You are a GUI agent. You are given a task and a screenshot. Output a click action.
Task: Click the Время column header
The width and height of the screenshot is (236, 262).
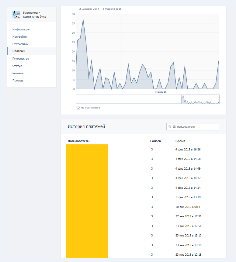click(x=180, y=141)
